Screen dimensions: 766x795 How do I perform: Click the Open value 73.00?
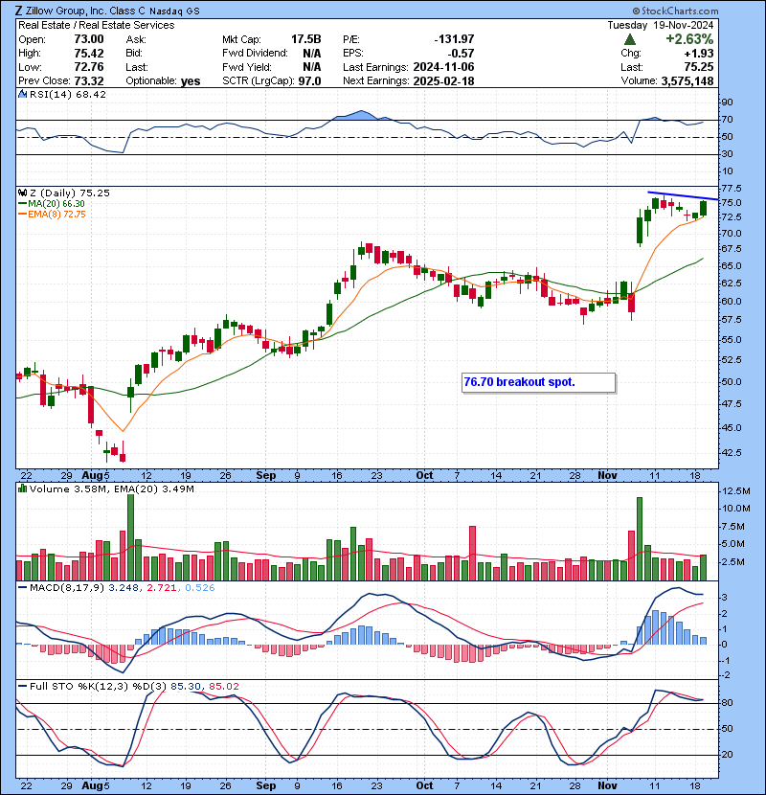(89, 39)
